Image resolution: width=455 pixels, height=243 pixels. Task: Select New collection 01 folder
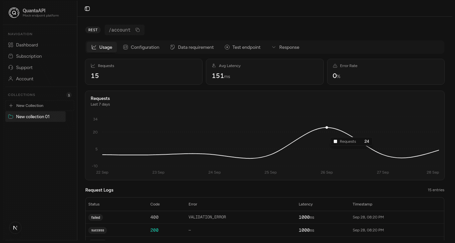[x=35, y=117]
